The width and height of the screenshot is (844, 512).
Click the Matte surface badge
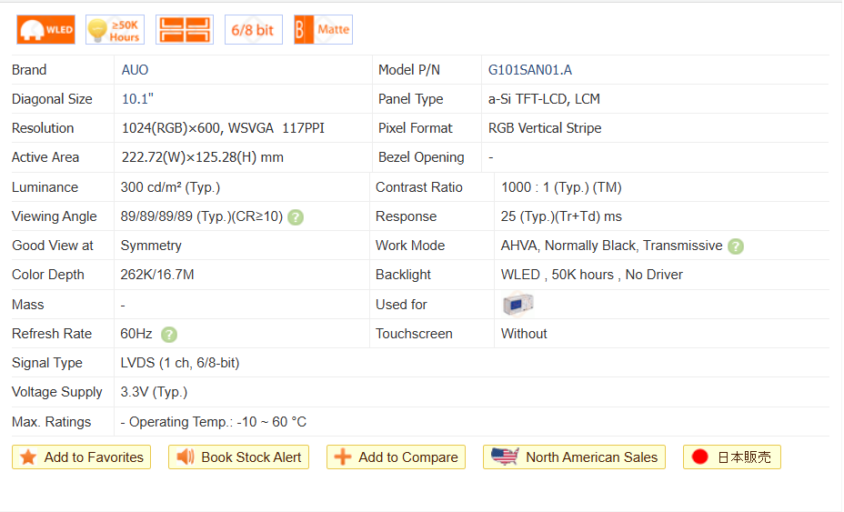[x=323, y=30]
